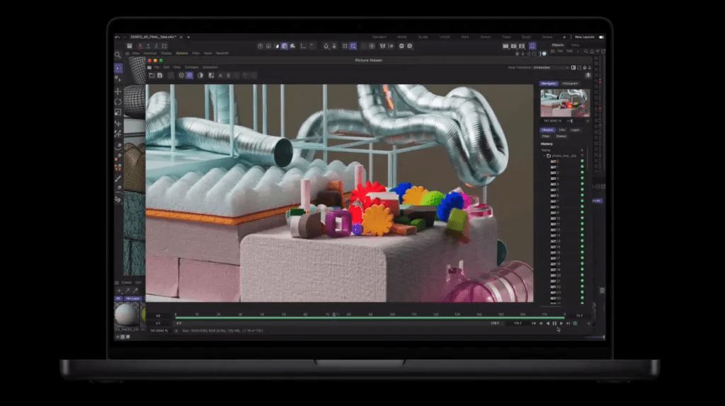
Task: Click the material sphere thumbnail in material manager
Action: click(126, 315)
